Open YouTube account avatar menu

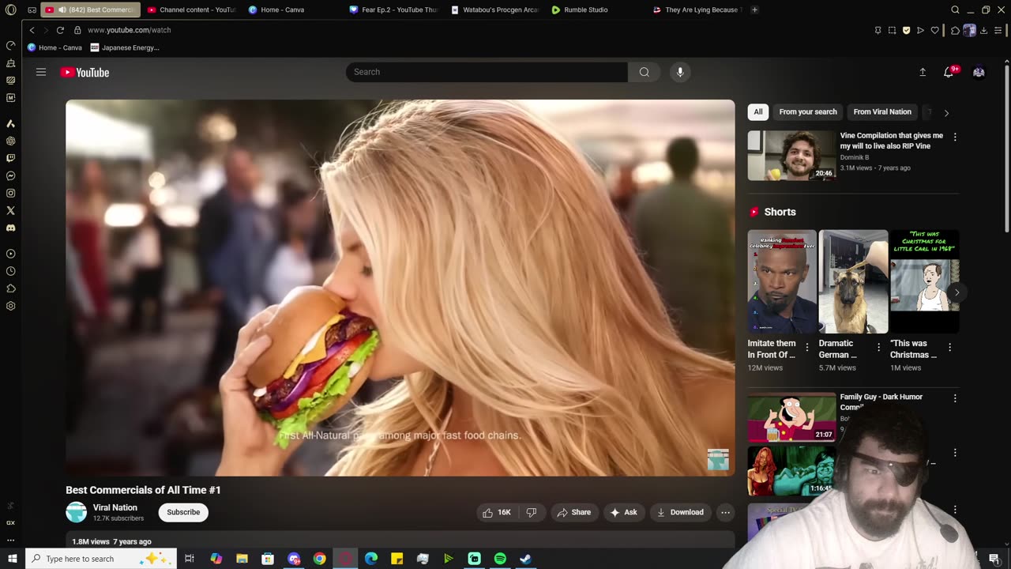point(979,72)
